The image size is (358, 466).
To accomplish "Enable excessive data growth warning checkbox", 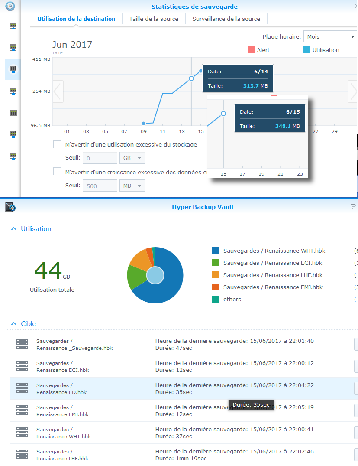I will tap(57, 172).
